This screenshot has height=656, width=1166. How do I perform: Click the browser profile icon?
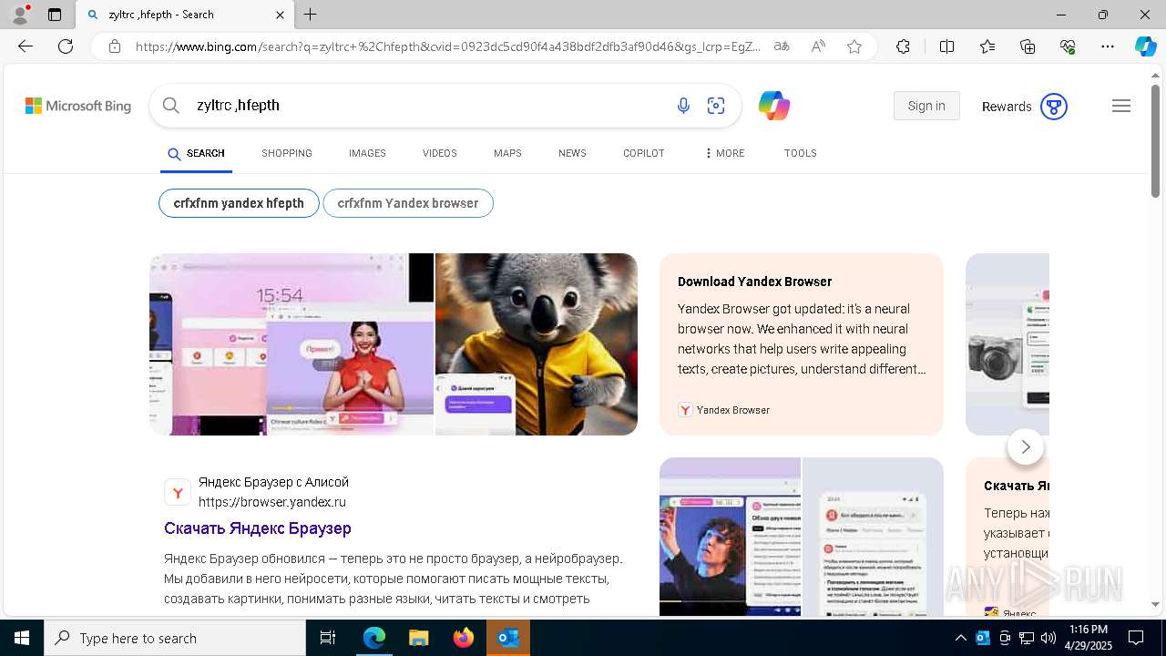coord(20,15)
